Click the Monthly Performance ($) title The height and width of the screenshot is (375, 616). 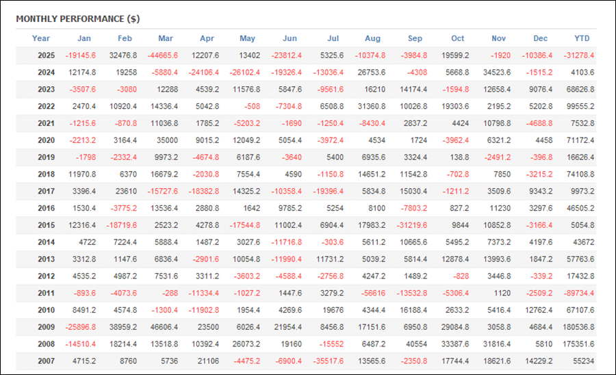pyautogui.click(x=77, y=18)
